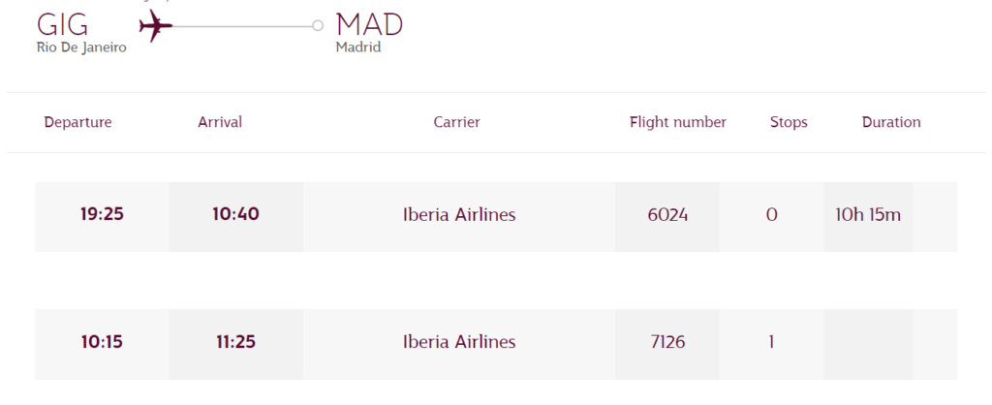Select Iberia Airlines on flight 6024 row
This screenshot has height=405, width=992.
(x=459, y=214)
